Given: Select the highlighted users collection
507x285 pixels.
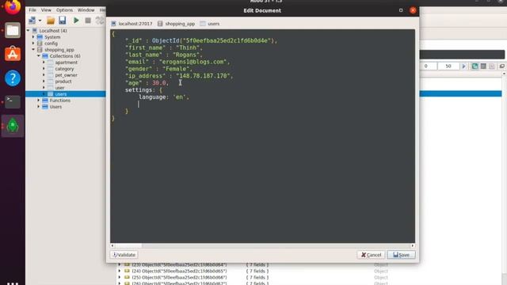Looking at the screenshot, I should coord(61,94).
